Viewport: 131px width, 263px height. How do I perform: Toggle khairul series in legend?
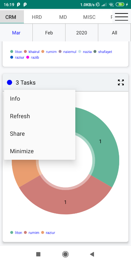[32, 52]
